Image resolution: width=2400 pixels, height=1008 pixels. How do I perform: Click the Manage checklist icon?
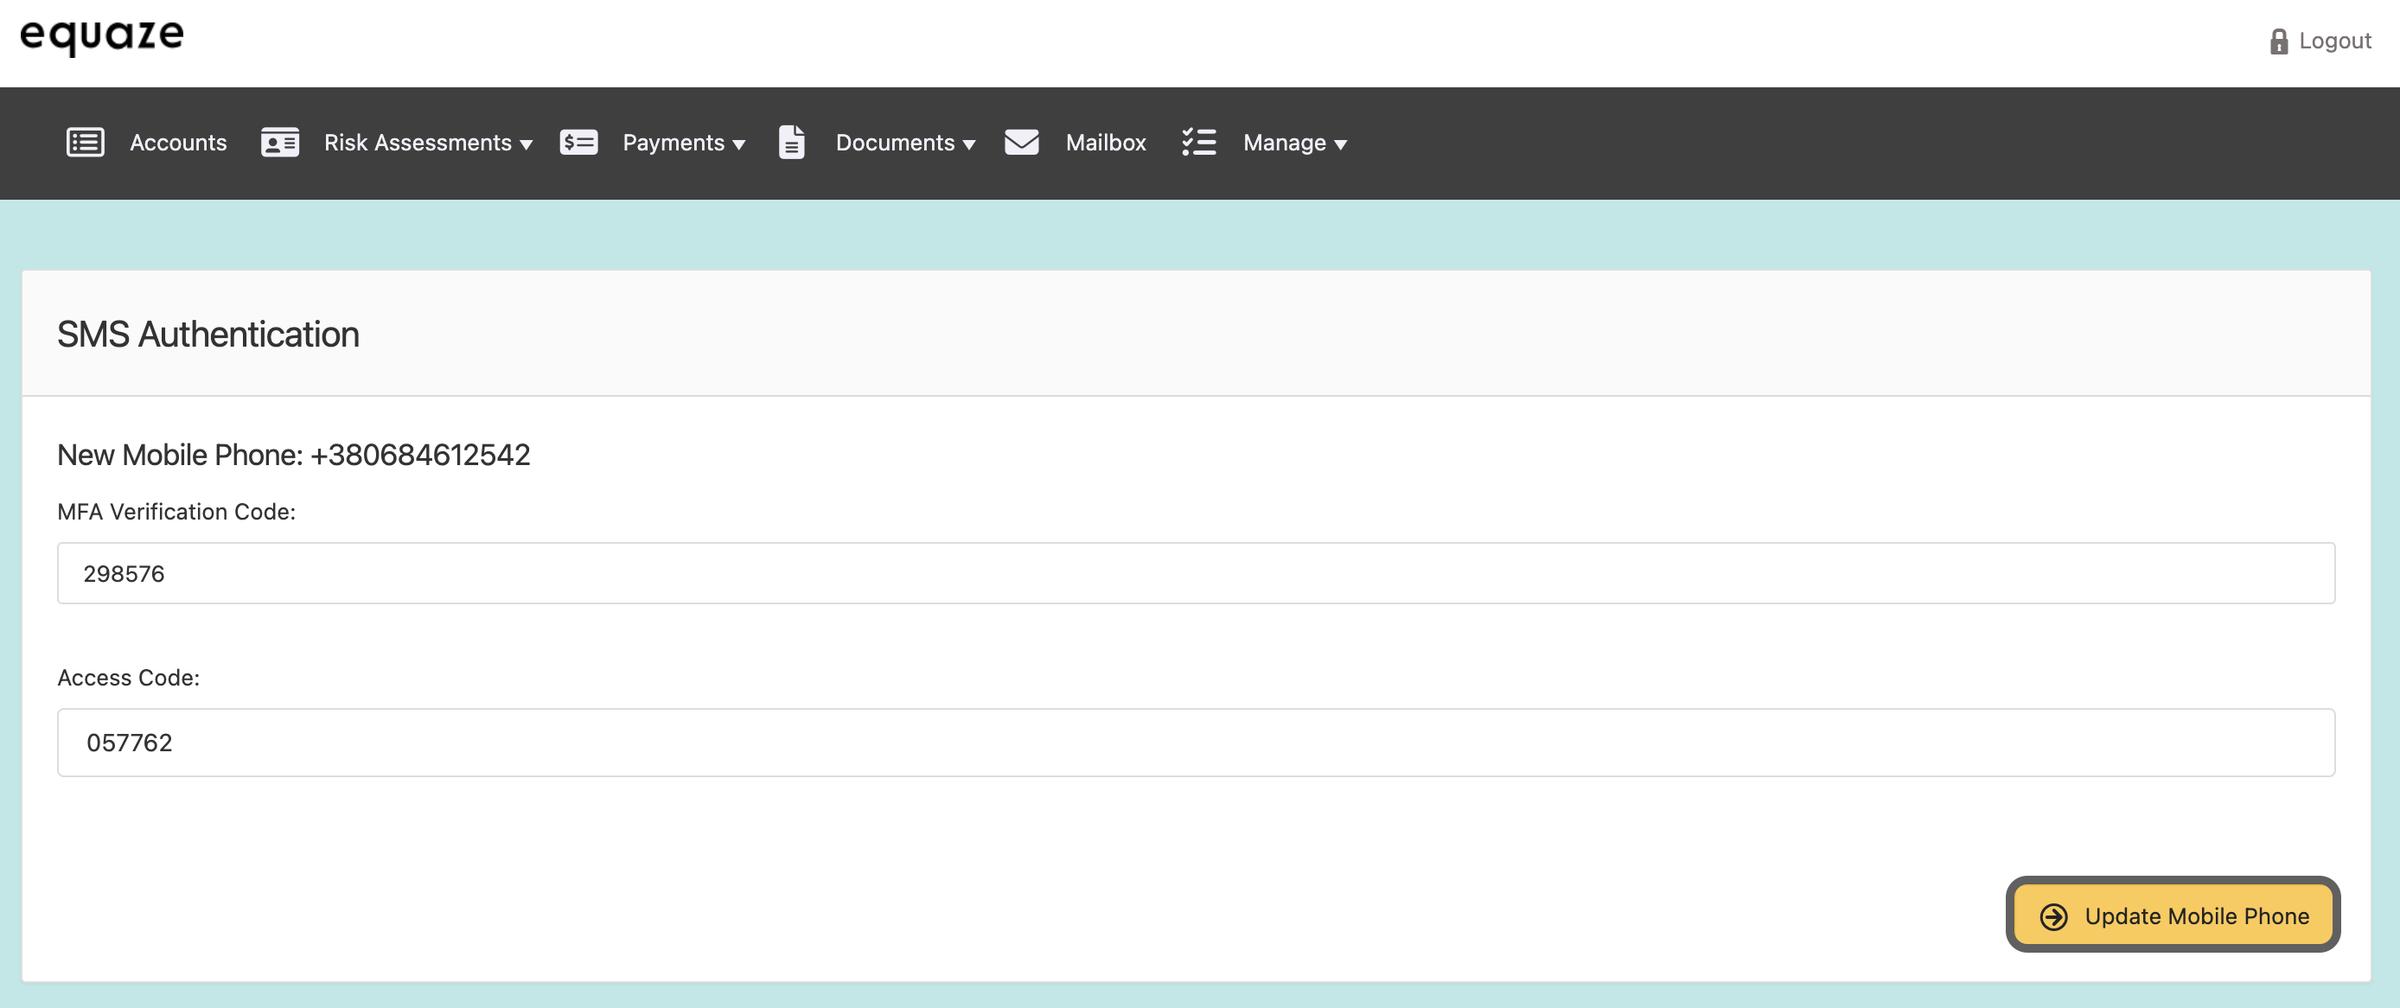coord(1198,143)
